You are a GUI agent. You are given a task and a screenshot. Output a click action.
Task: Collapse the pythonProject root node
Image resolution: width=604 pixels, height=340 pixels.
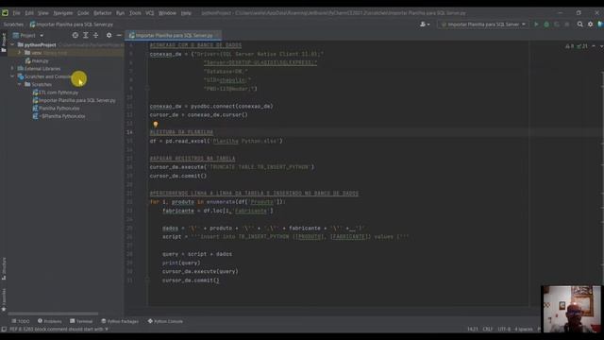(12, 44)
